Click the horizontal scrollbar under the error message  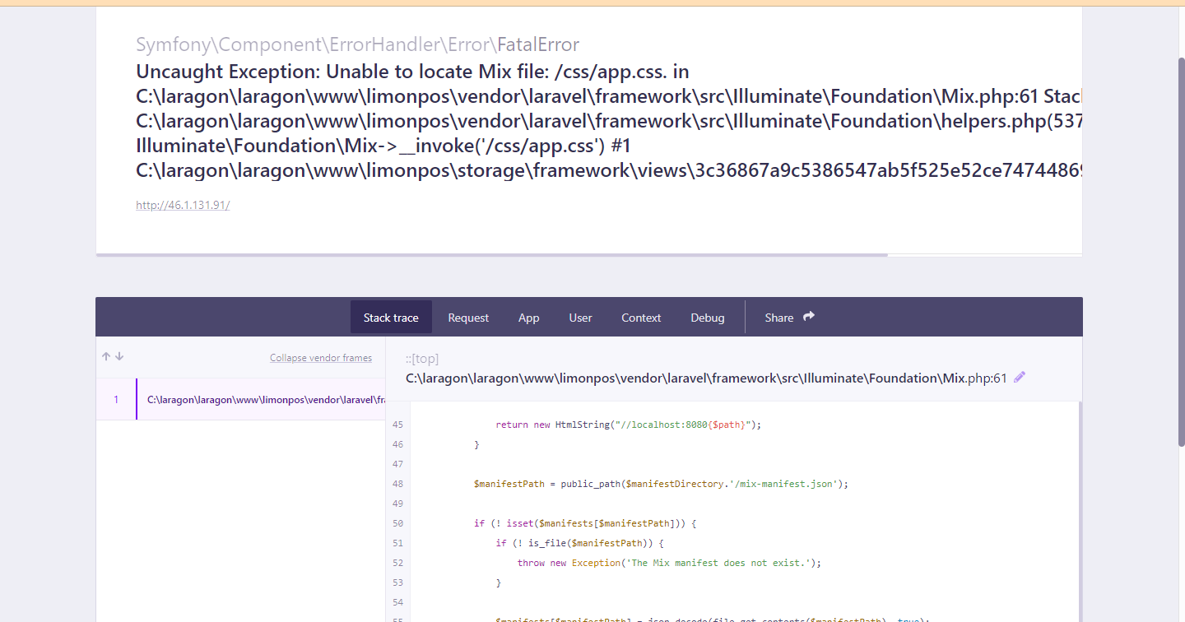point(492,256)
